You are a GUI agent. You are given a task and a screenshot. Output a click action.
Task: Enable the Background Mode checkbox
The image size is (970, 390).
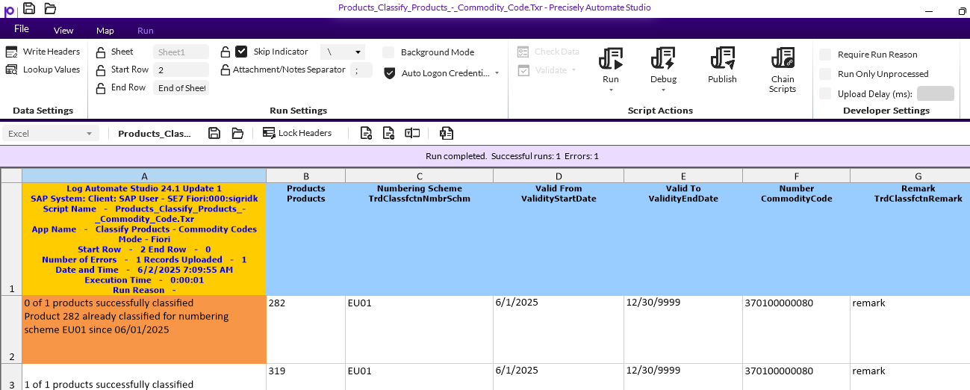click(388, 52)
